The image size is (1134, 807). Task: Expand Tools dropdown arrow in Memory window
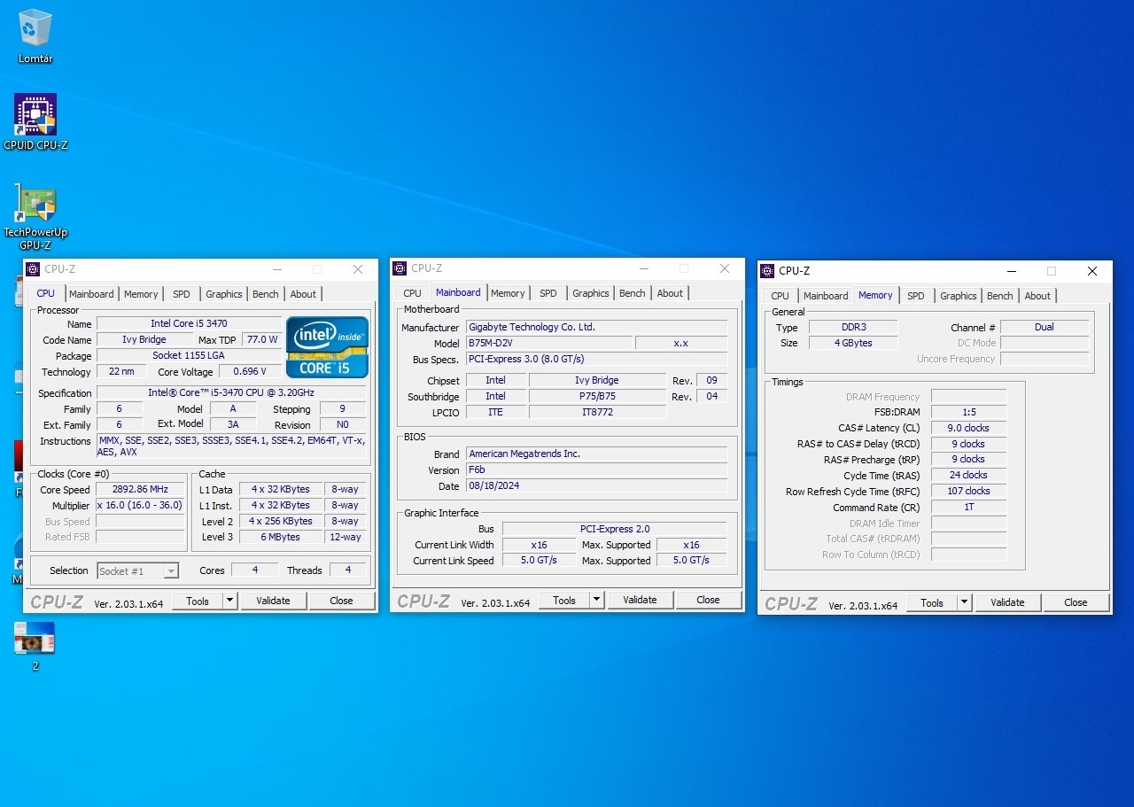pyautogui.click(x=964, y=602)
